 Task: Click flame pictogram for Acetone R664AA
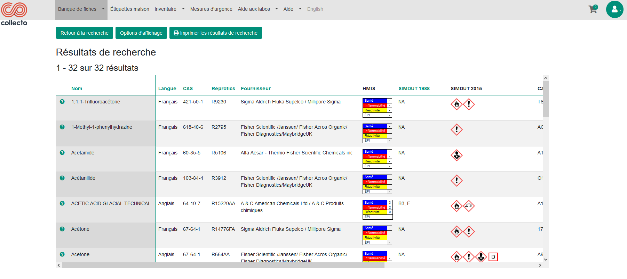(x=457, y=257)
